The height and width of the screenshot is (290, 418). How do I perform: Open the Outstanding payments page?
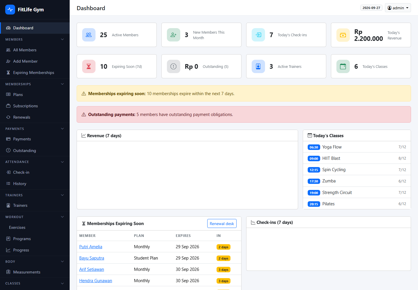click(35, 151)
